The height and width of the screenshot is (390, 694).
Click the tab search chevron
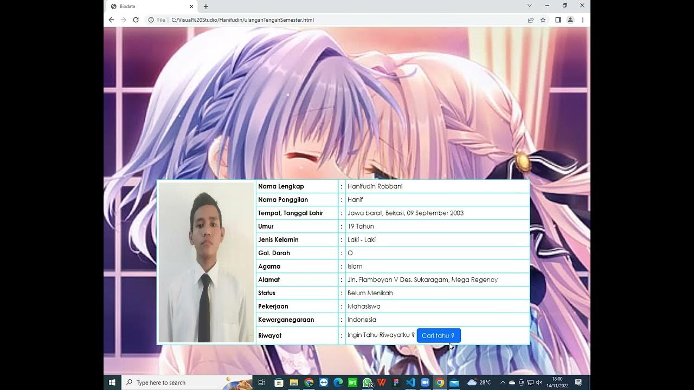(x=530, y=5)
